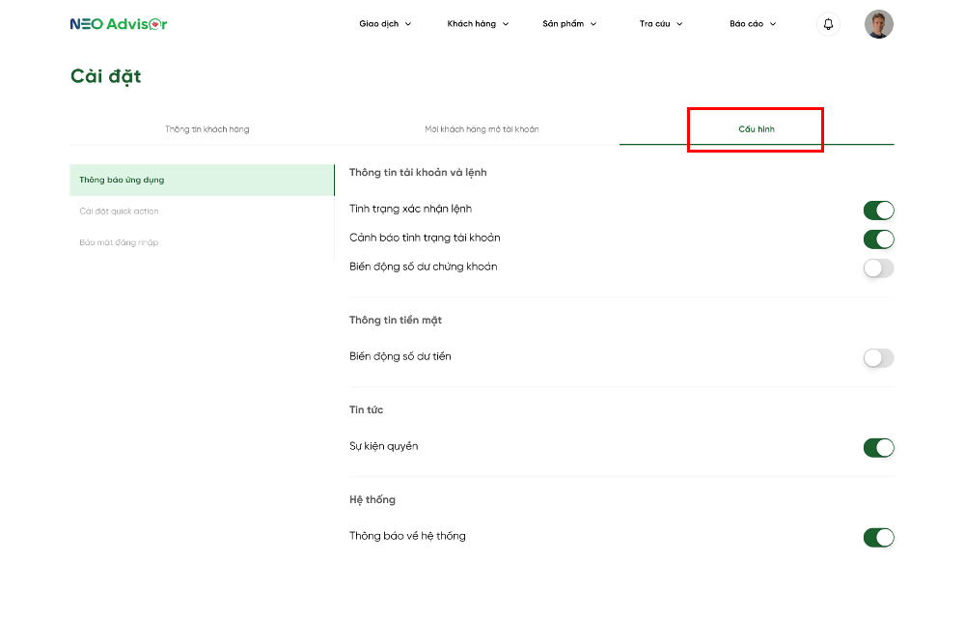Switch to Thông tin khách hàng tab
This screenshot has width=965, height=618.
point(207,129)
